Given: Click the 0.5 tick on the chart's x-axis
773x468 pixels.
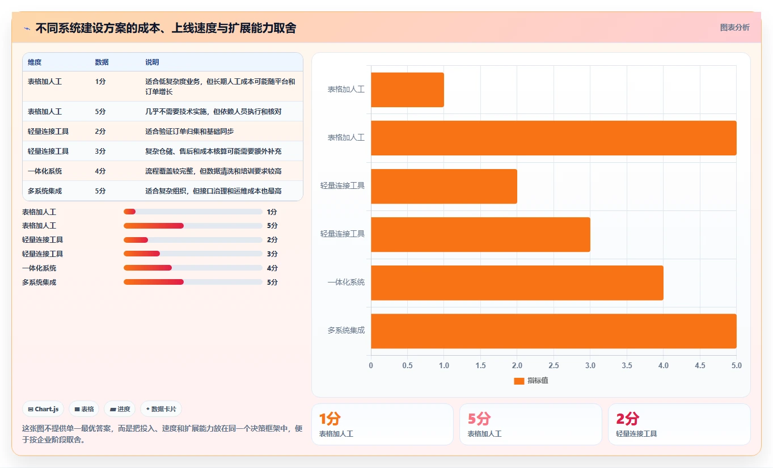Looking at the screenshot, I should 407,365.
